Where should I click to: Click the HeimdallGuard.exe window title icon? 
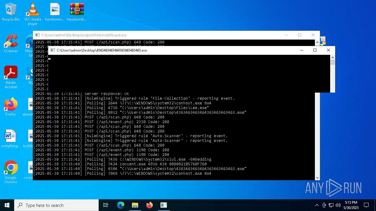(37, 35)
